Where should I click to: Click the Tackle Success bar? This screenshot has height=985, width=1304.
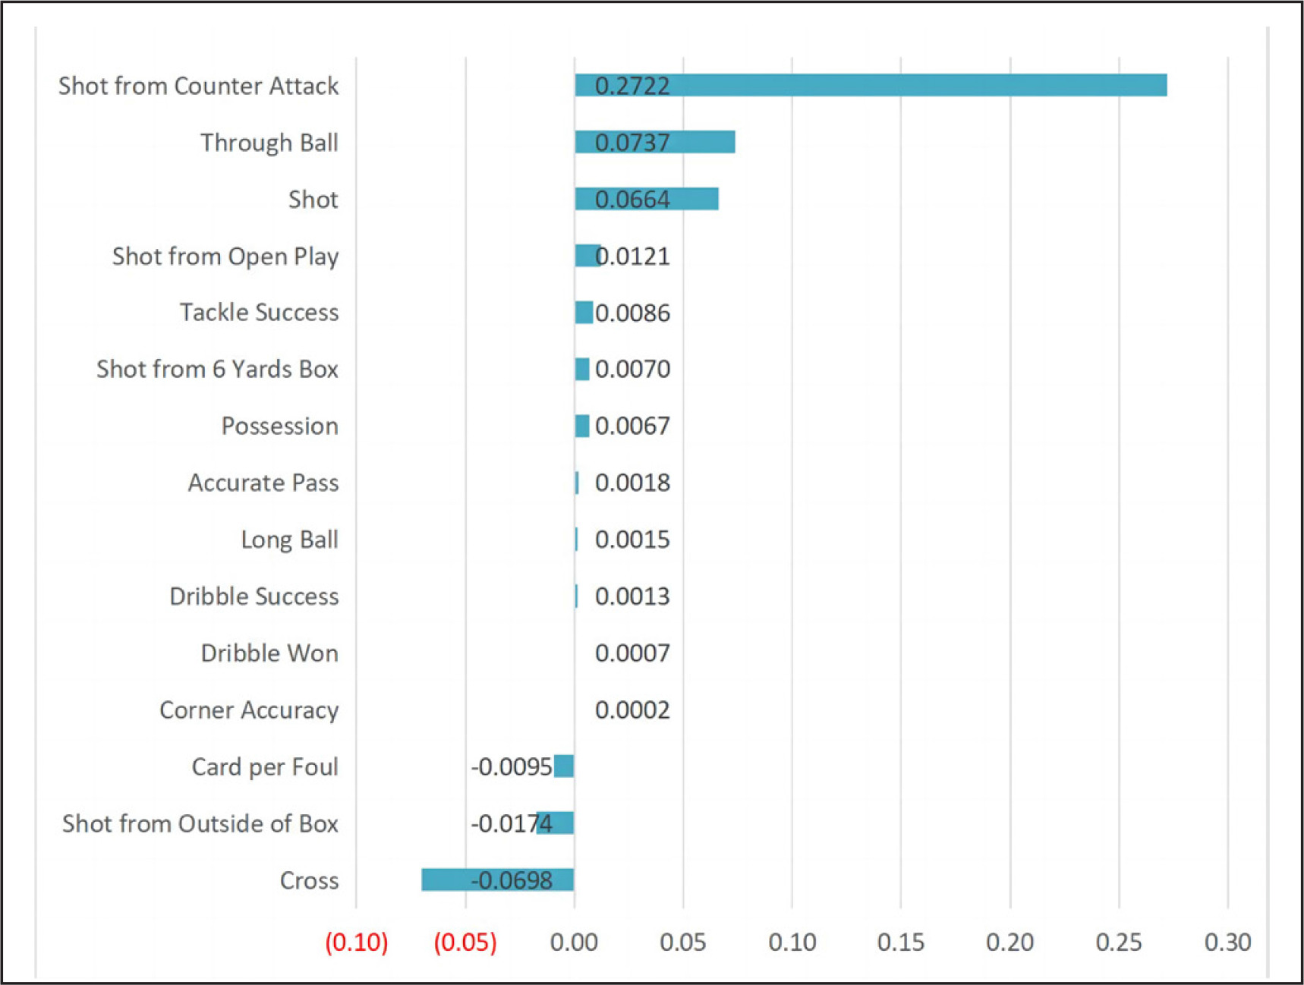point(584,312)
